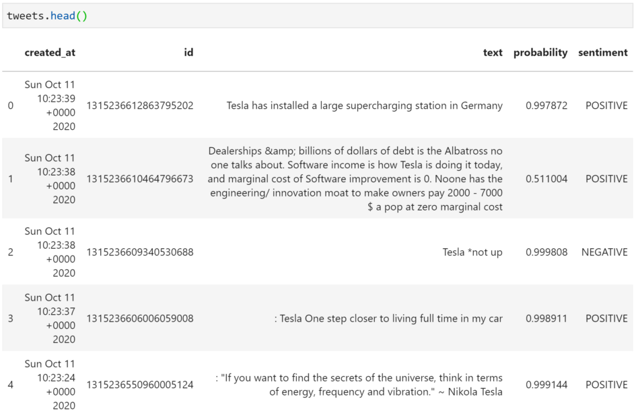Image resolution: width=636 pixels, height=415 pixels.
Task: Click the tweet text 'Tesla *not up'
Action: click(472, 252)
